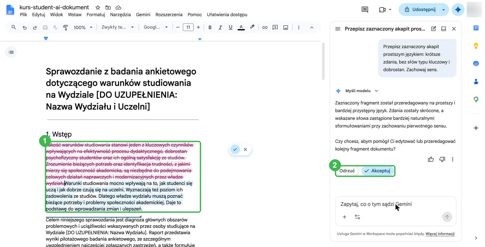Open the font family dropdown
This screenshot has width=485, height=247.
point(156,28)
